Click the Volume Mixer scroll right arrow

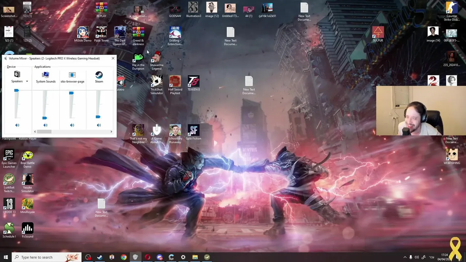tap(111, 131)
